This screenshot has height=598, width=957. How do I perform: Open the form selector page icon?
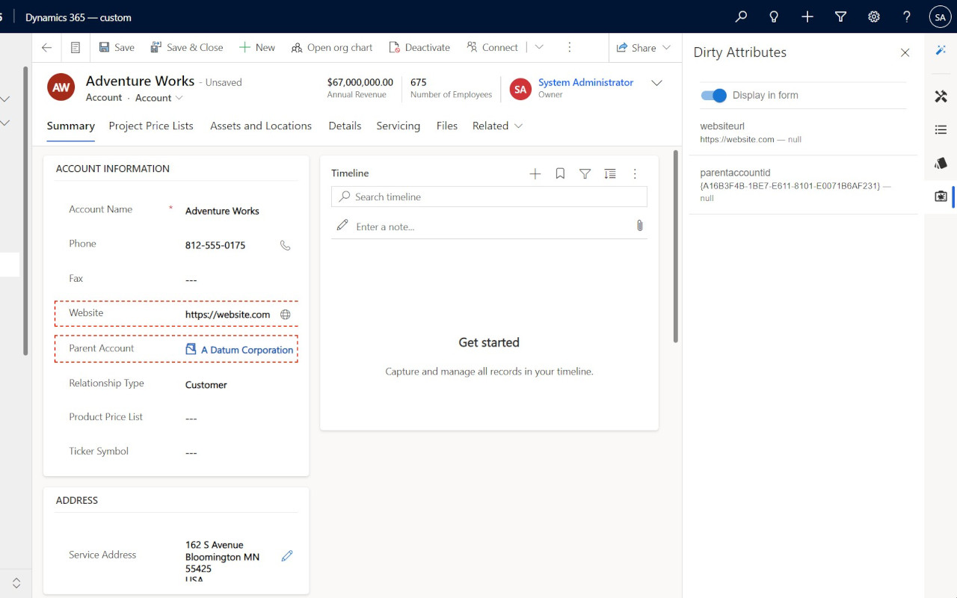tap(76, 47)
